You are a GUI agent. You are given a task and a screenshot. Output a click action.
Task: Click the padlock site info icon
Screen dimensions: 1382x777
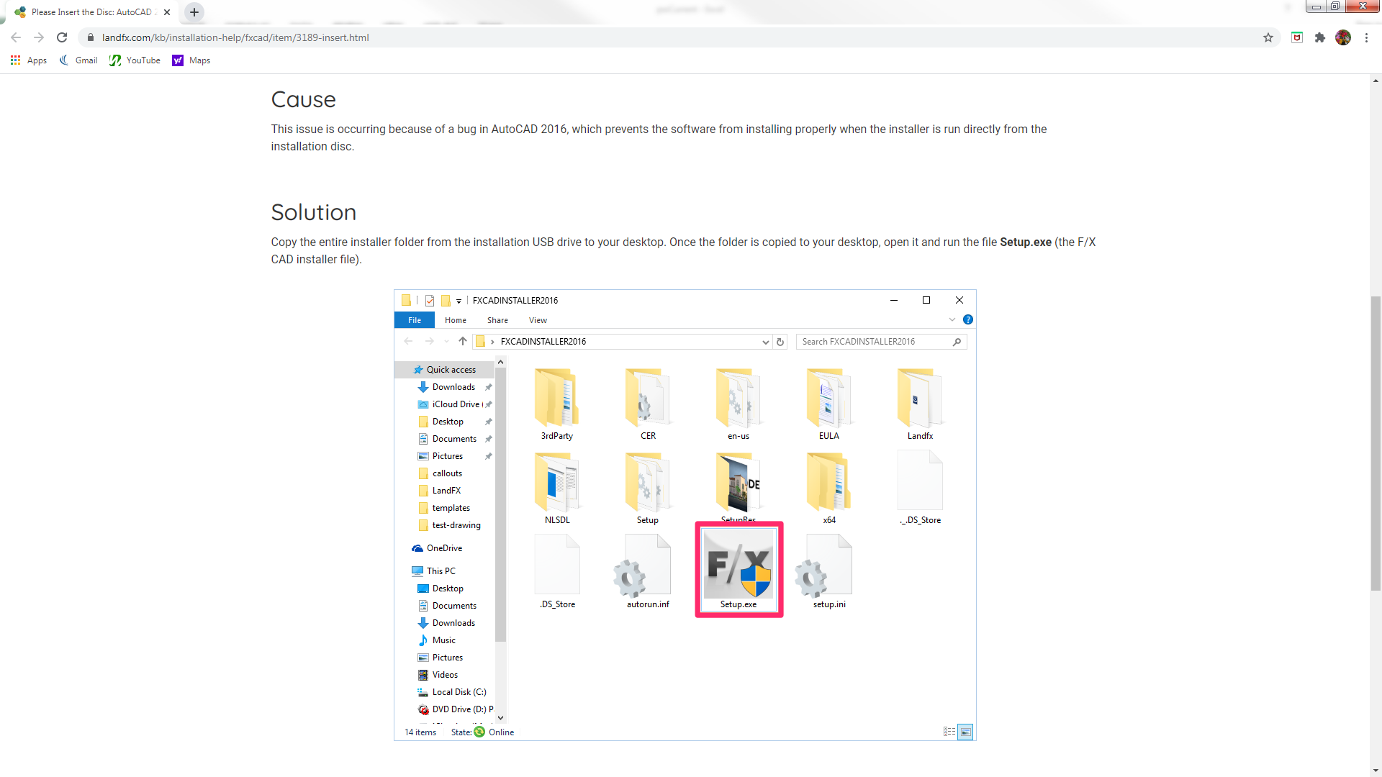click(x=91, y=37)
